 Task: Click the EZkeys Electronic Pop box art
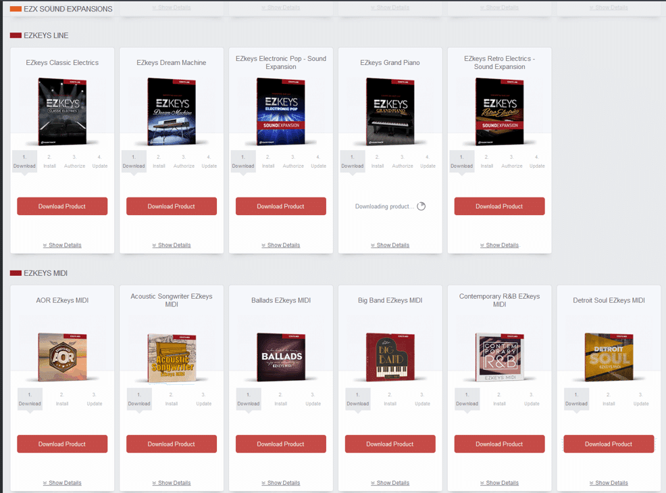pyautogui.click(x=281, y=112)
